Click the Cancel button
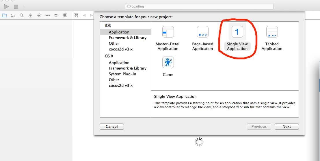Viewport: 320px width, 161px height. [112, 127]
